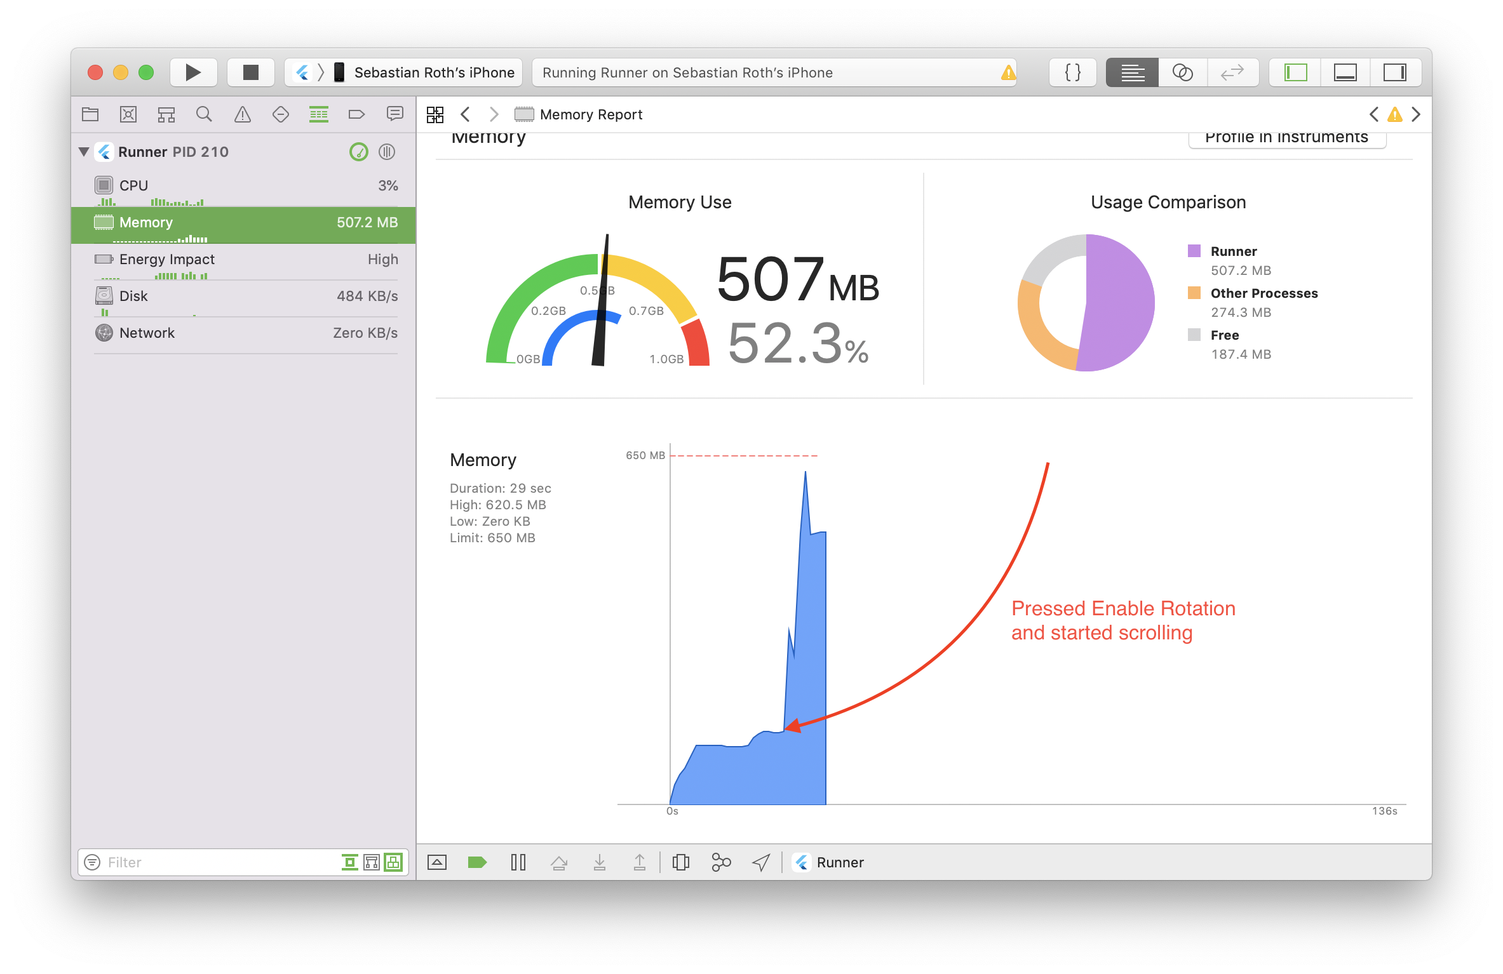
Task: Click the purple Runner legend swatch
Action: point(1194,251)
